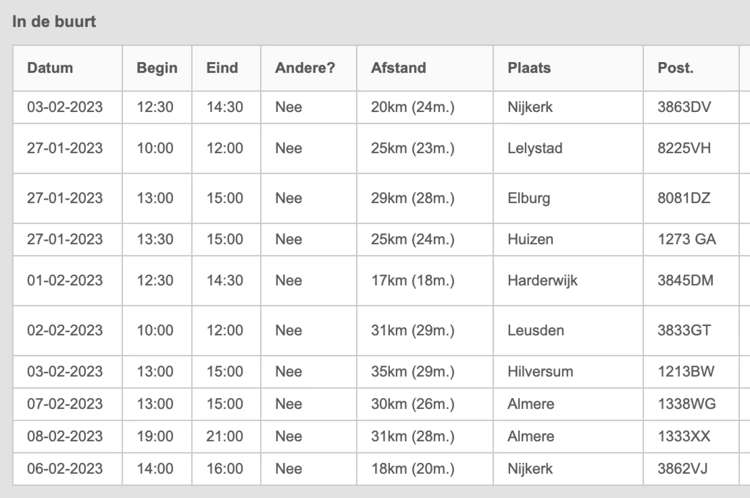Click the Hilversum place cell
The height and width of the screenshot is (498, 750).
pyautogui.click(x=540, y=372)
